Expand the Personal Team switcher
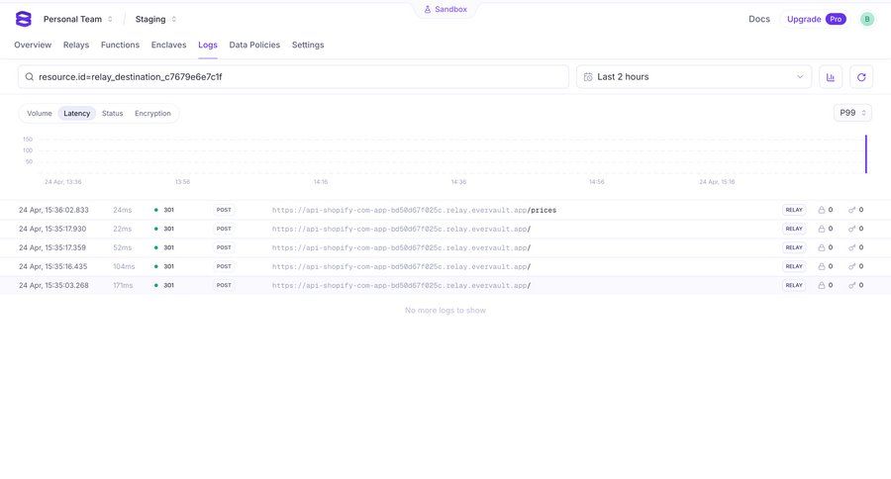Image resolution: width=891 pixels, height=479 pixels. pyautogui.click(x=78, y=19)
